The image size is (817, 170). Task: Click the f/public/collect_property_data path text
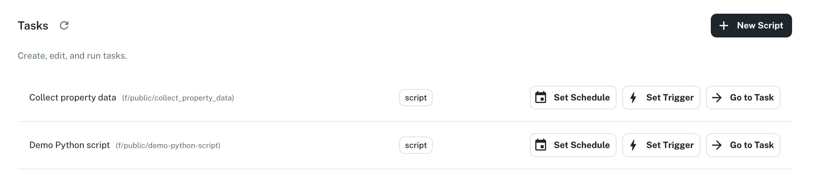(178, 98)
